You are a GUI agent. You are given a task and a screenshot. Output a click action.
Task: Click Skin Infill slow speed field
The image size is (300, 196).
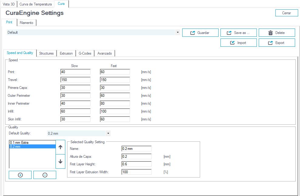point(75,119)
